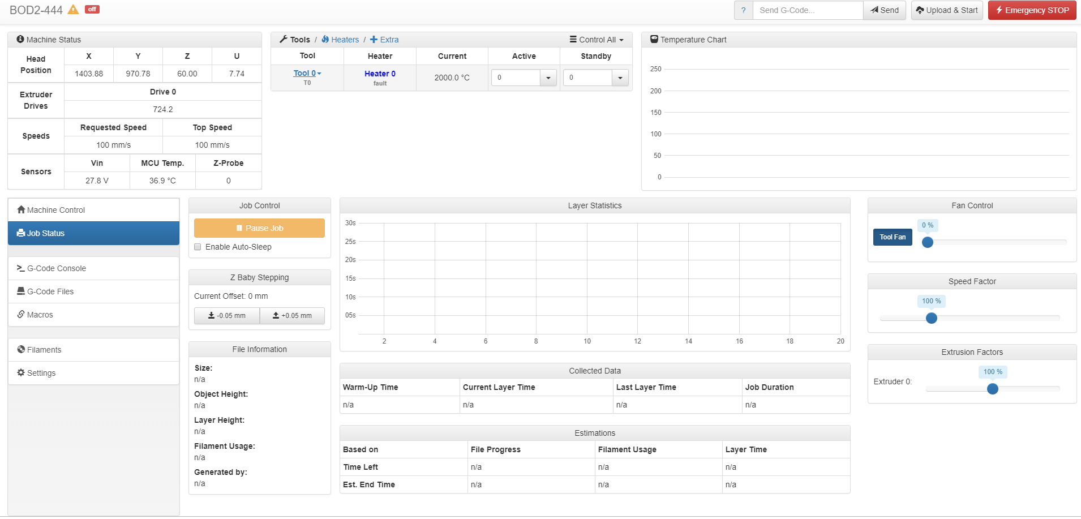The height and width of the screenshot is (519, 1081).
Task: Click the wrench icon next to Tools
Action: [x=284, y=39]
